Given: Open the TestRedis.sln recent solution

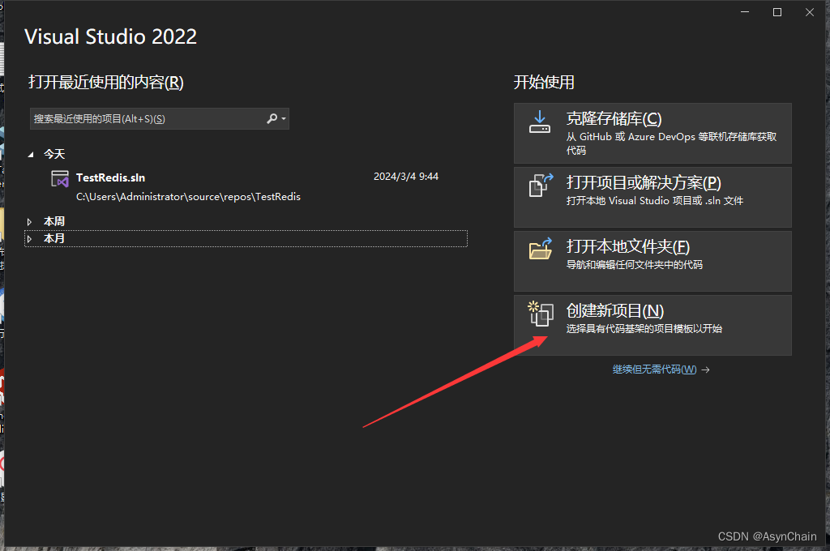Looking at the screenshot, I should [x=246, y=186].
